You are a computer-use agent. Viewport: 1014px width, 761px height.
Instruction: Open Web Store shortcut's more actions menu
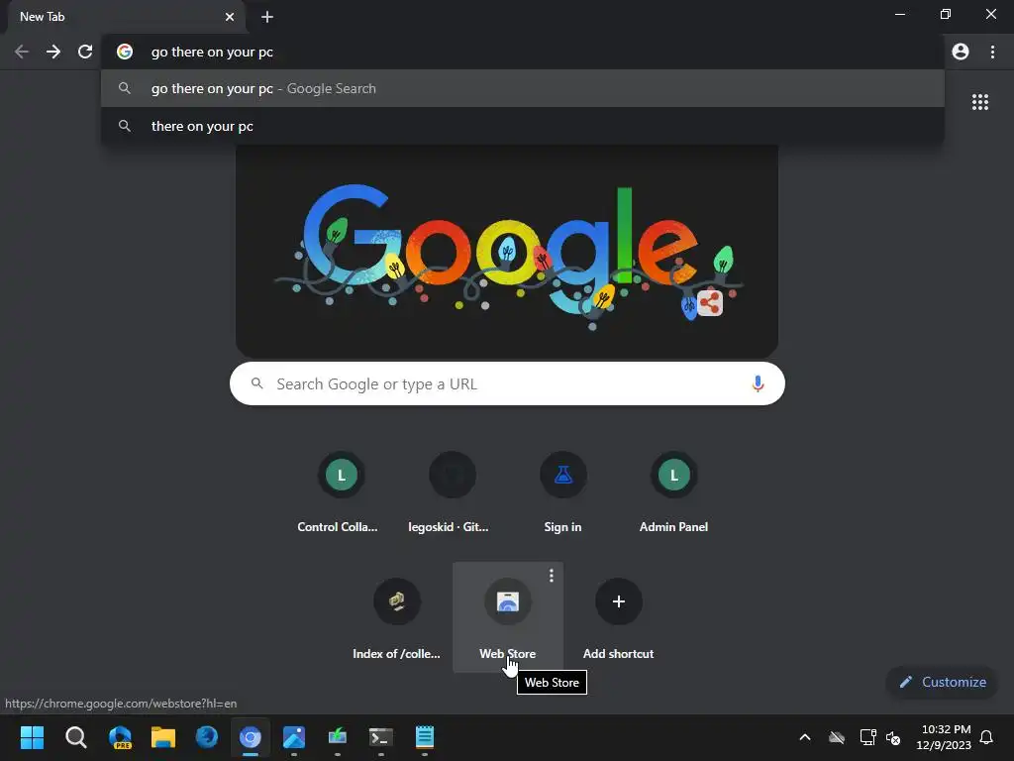pyautogui.click(x=551, y=576)
